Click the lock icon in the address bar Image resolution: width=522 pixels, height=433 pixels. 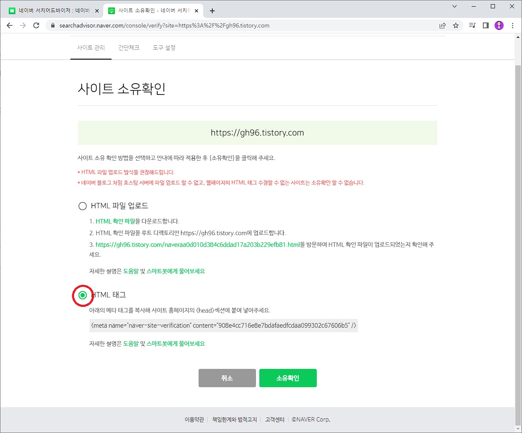52,25
